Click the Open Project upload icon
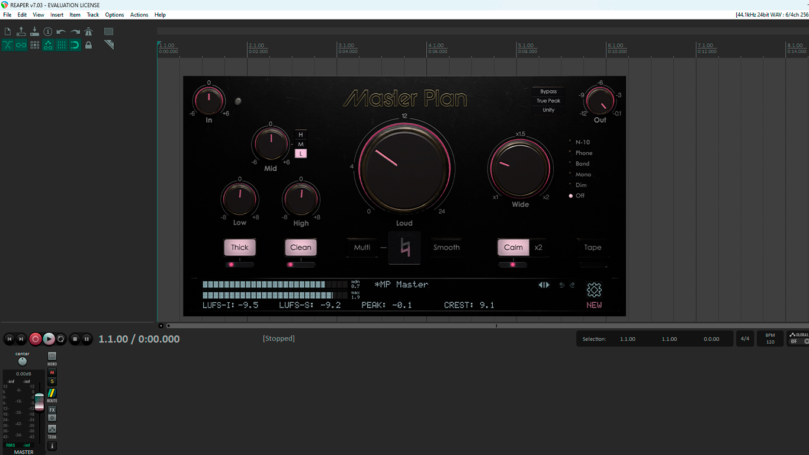The image size is (809, 455). (21, 31)
